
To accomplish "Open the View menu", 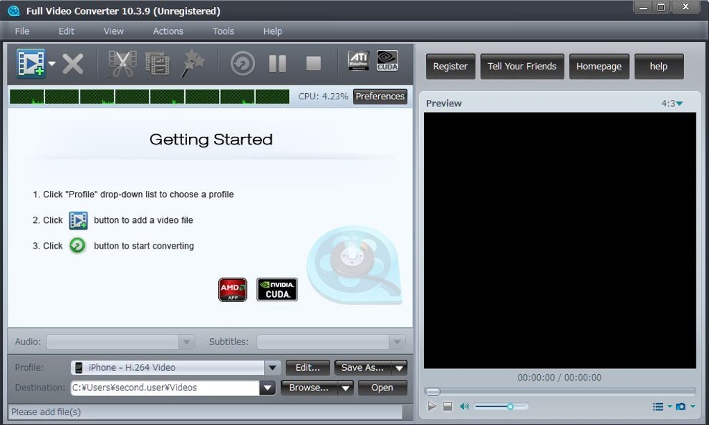I will (113, 31).
